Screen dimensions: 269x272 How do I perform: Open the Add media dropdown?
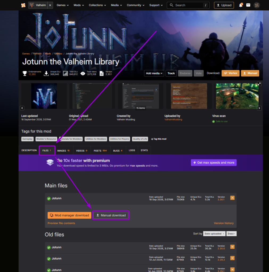click(154, 73)
